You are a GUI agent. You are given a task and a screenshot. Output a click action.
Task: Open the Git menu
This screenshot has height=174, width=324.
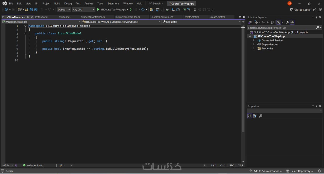point(37,4)
